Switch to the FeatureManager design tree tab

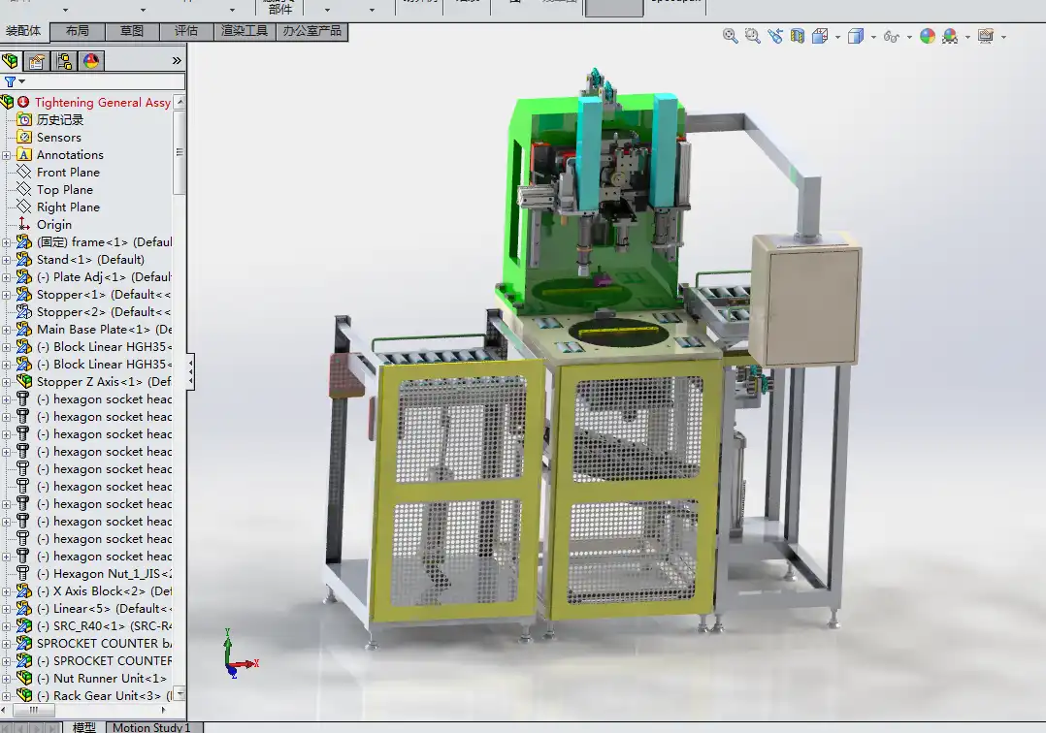click(x=10, y=61)
